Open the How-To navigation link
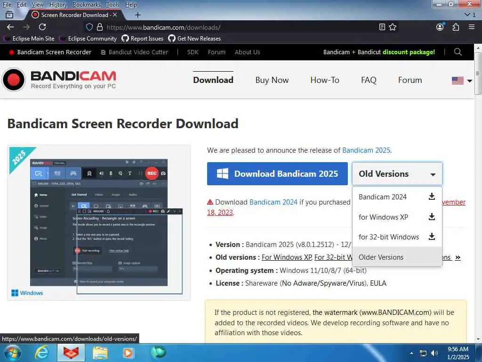Viewport: 482px width, 362px height. [325, 80]
